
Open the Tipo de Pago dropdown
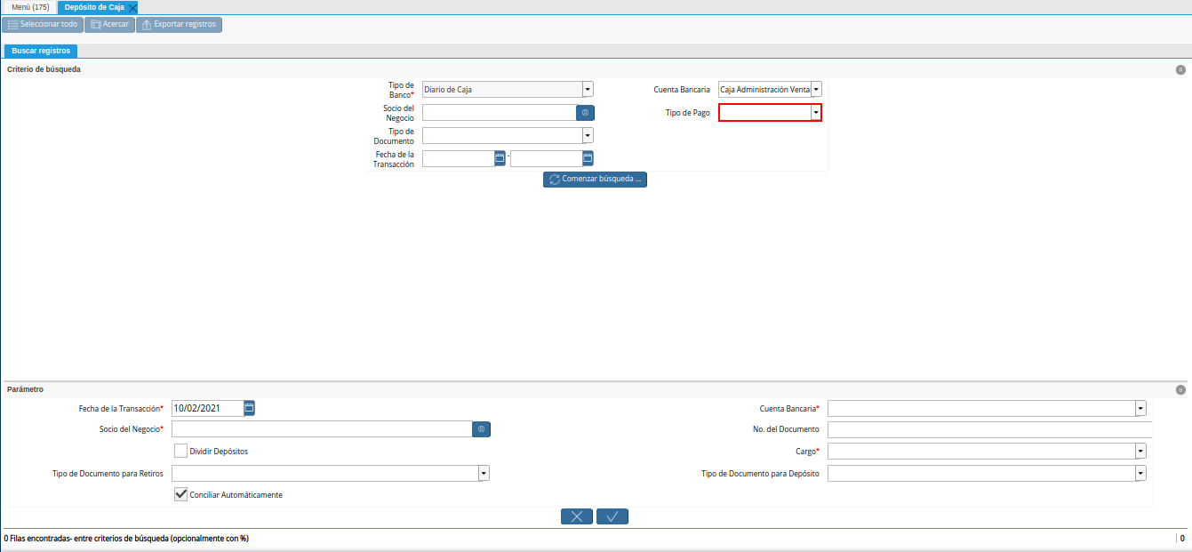coord(815,113)
